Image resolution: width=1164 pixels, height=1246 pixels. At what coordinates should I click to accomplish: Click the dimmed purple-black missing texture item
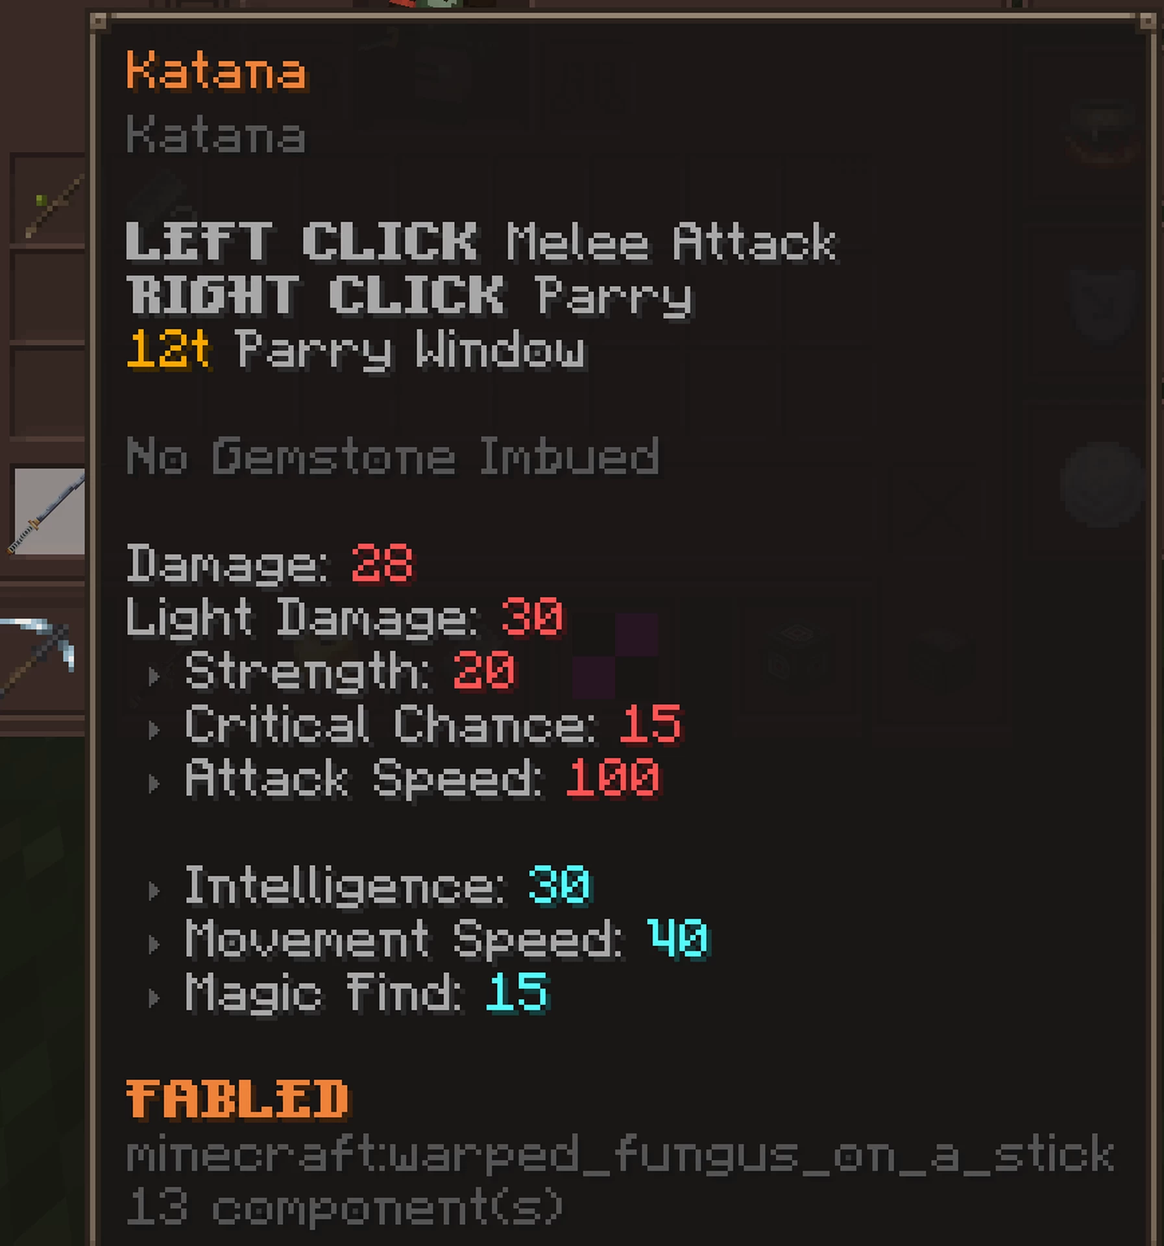click(x=615, y=655)
